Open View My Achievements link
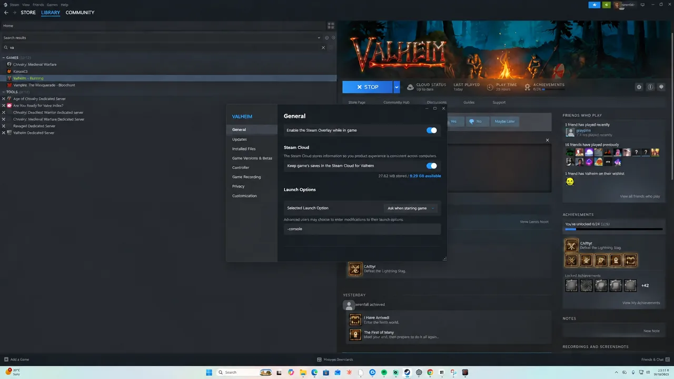This screenshot has width=674, height=379. [x=641, y=303]
